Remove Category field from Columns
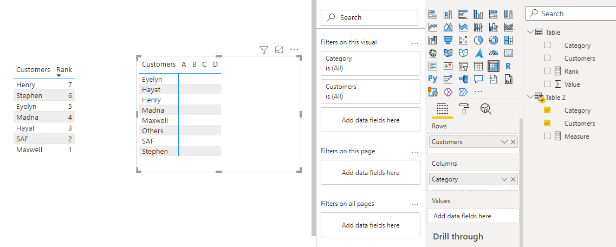 coord(513,179)
